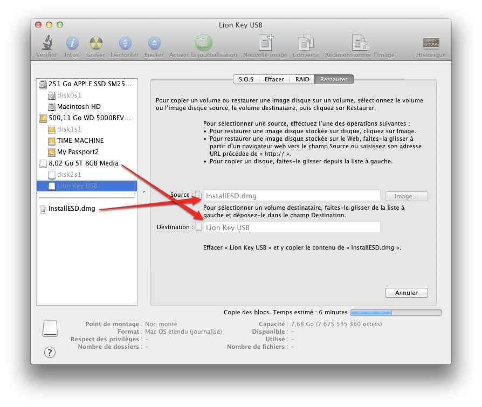Select the TIME MACHINE volume
This screenshot has height=407, width=482.
[x=87, y=141]
